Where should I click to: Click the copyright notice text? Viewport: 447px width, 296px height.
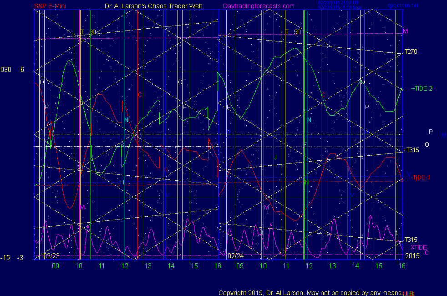coord(310,292)
